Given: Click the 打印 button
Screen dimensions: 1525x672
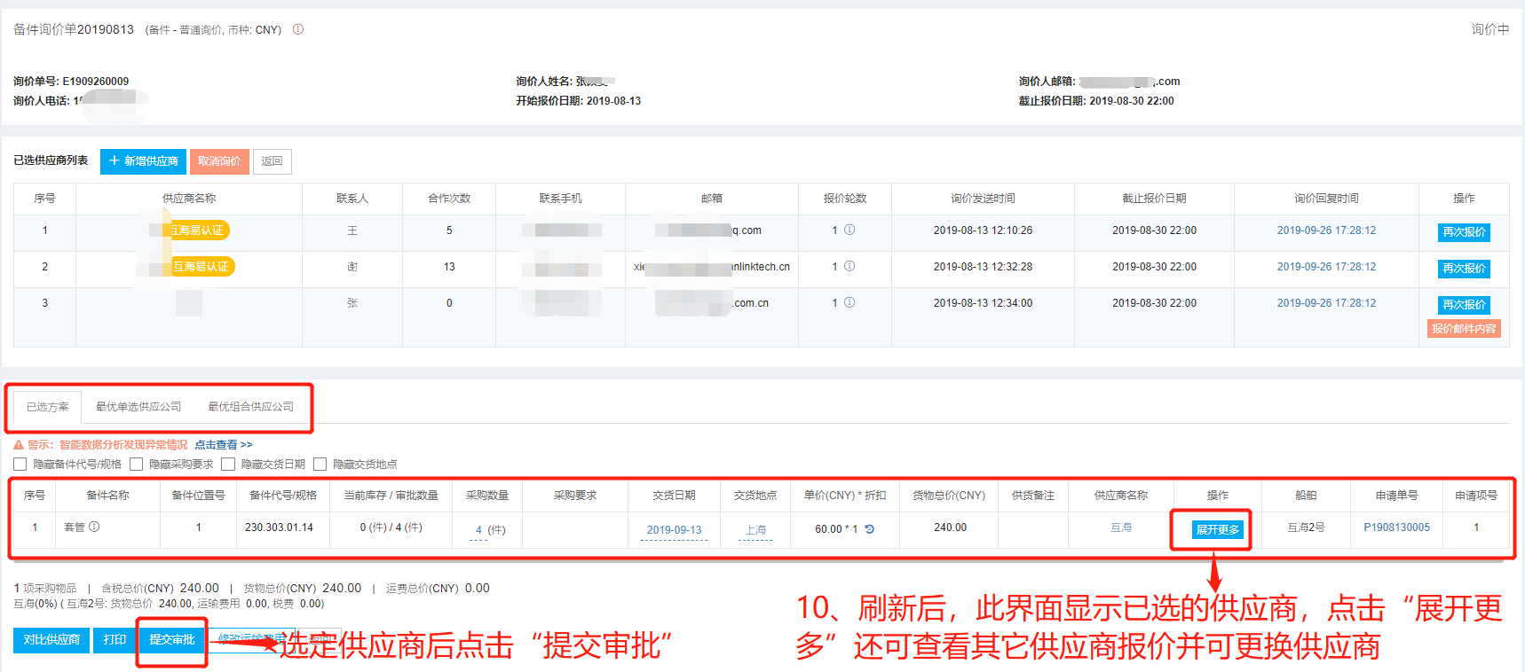Looking at the screenshot, I should click(x=115, y=640).
